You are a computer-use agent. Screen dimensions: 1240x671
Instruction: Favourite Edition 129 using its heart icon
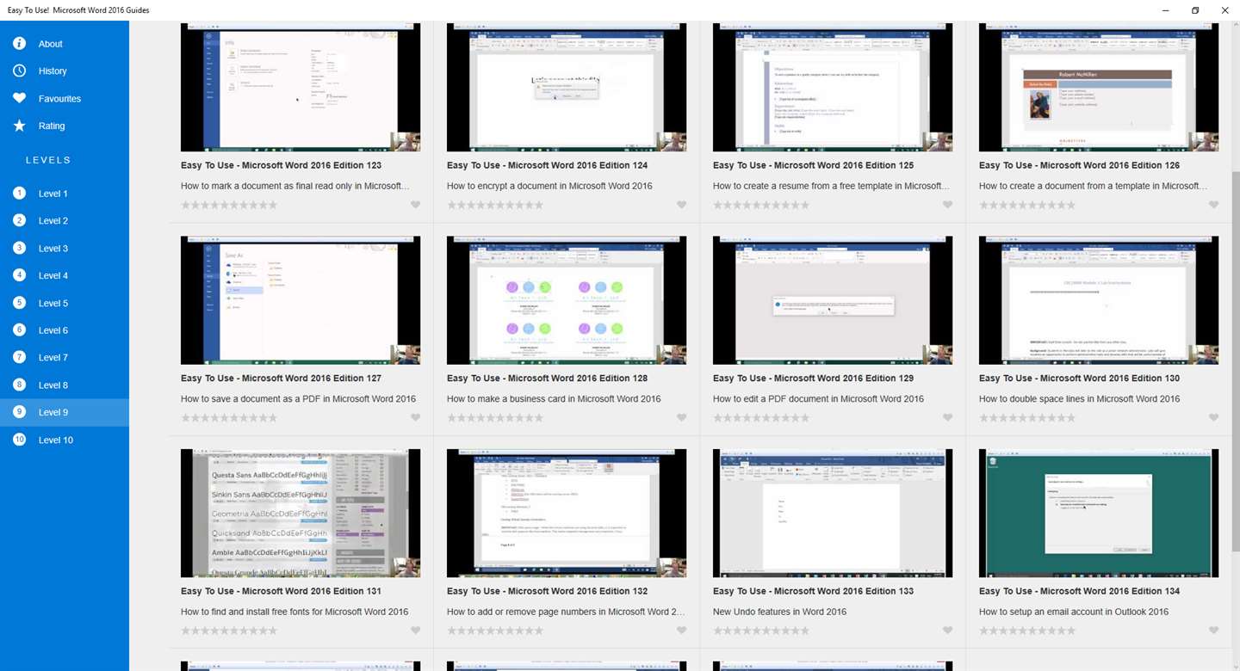click(947, 418)
